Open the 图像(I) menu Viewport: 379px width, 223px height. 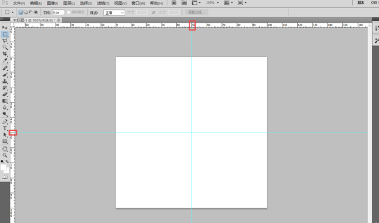point(53,3)
